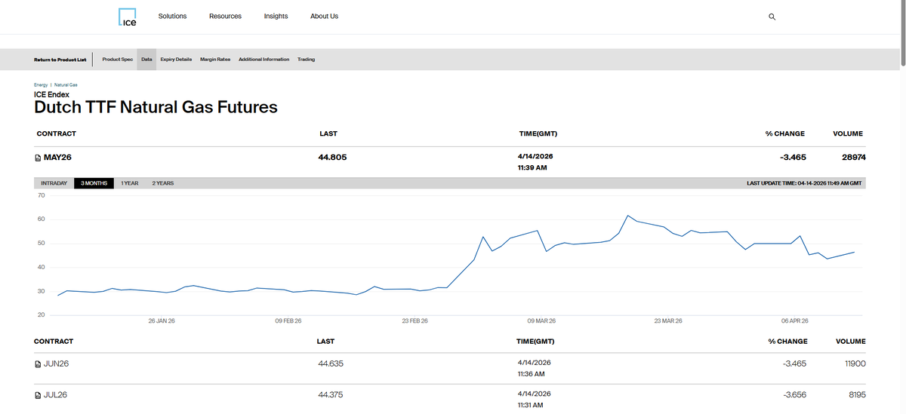Click the 09 FEB 26 axis label
The height and width of the screenshot is (414, 906).
point(288,321)
